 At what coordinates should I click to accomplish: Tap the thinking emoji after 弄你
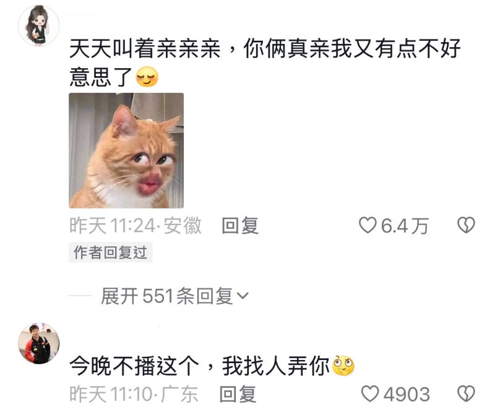pyautogui.click(x=343, y=366)
